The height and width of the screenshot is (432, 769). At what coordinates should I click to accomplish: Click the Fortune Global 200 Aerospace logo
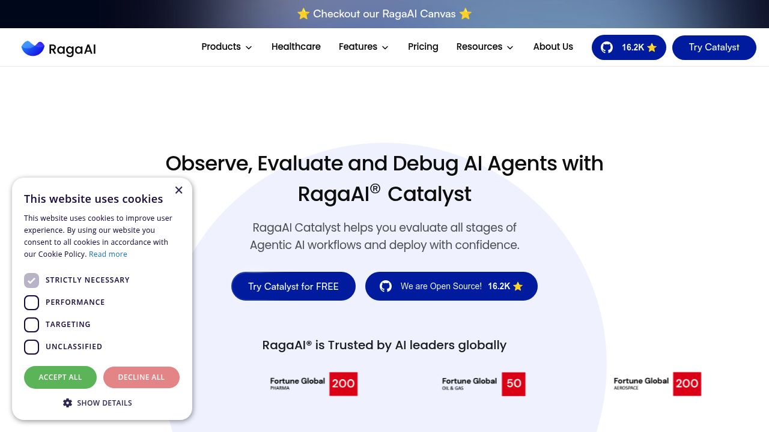point(657,384)
